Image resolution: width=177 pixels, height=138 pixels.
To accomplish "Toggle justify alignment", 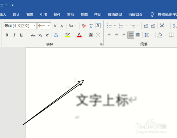I will pos(131,35).
